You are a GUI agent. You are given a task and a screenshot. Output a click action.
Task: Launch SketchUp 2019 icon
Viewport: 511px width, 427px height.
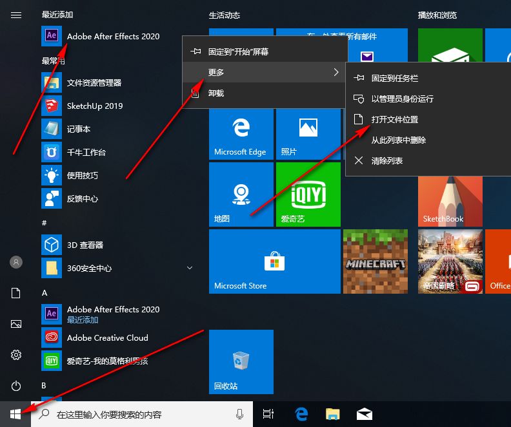tap(52, 106)
